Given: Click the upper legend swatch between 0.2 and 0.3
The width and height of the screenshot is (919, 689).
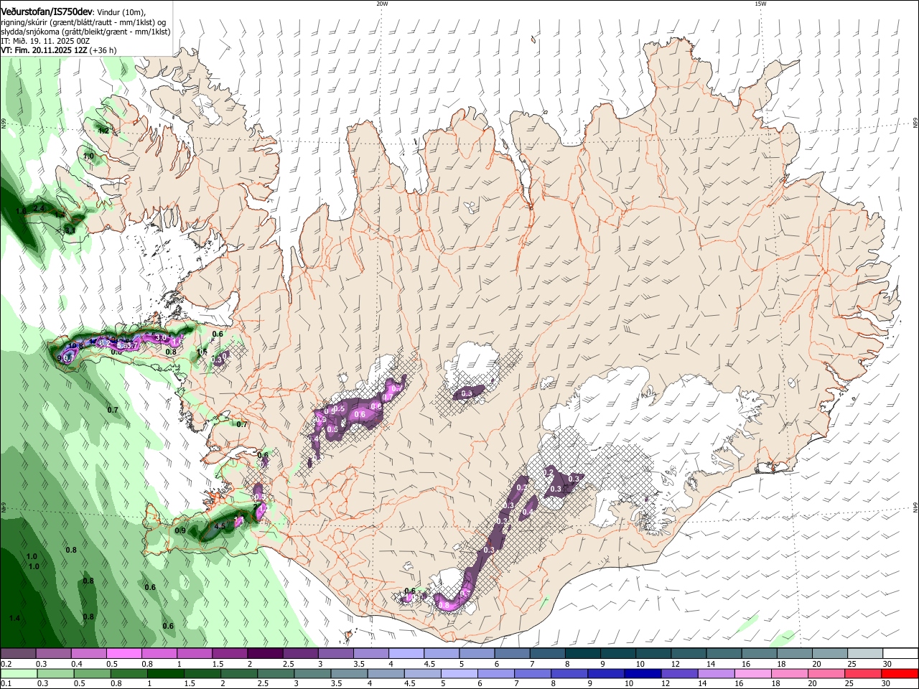Looking at the screenshot, I should pyautogui.click(x=18, y=654).
